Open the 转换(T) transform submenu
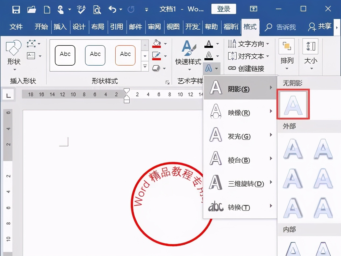 point(240,206)
